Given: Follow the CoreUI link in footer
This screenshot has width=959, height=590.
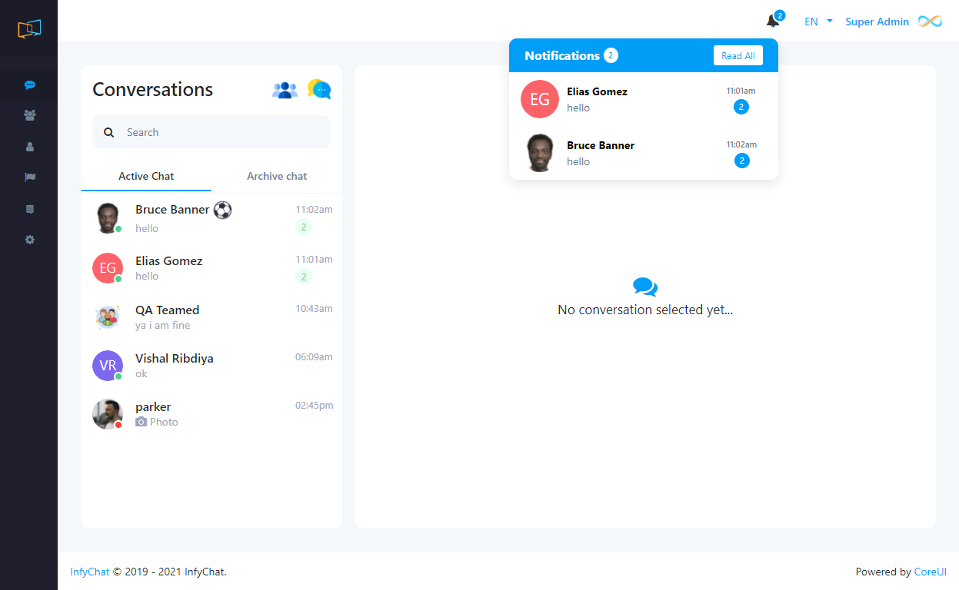Looking at the screenshot, I should point(930,572).
